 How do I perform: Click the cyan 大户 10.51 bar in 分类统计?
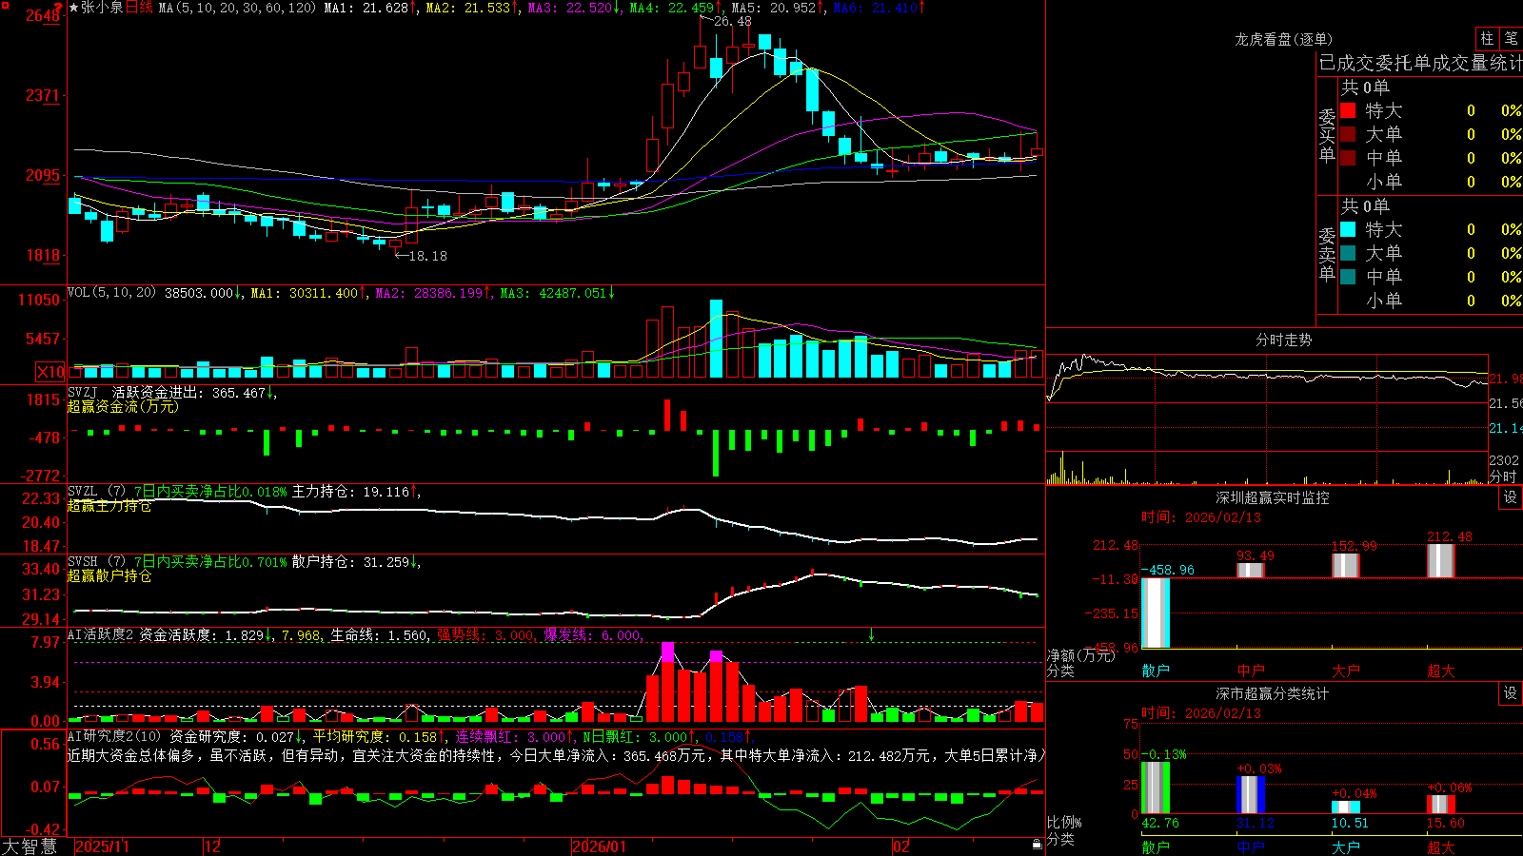click(x=1346, y=807)
